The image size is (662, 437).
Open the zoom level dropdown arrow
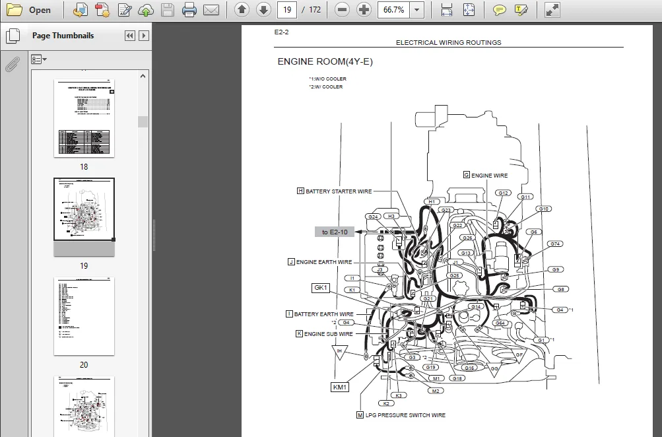tap(417, 10)
